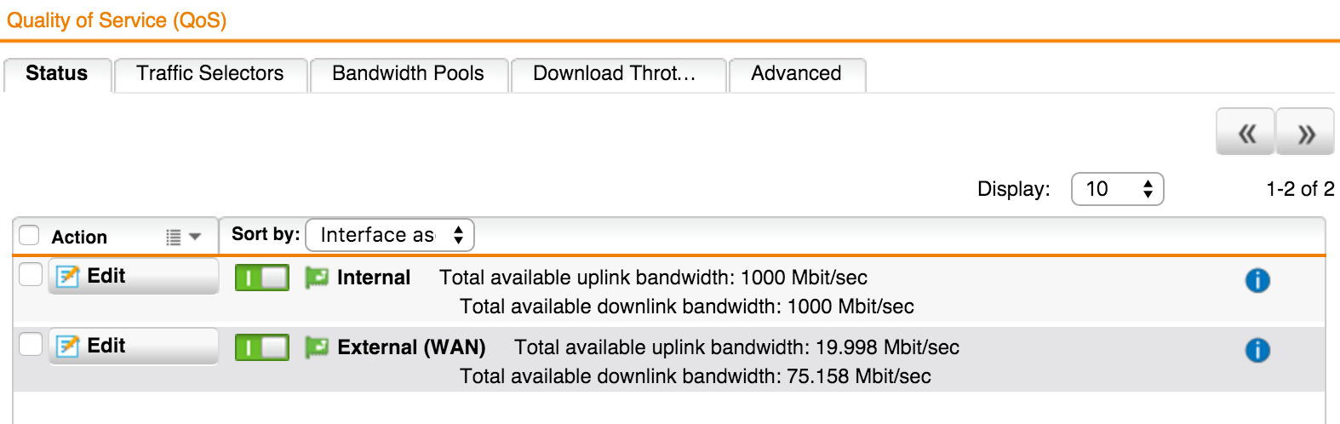Go to the next page of results
Viewport: 1340px width, 424px height.
1305,132
